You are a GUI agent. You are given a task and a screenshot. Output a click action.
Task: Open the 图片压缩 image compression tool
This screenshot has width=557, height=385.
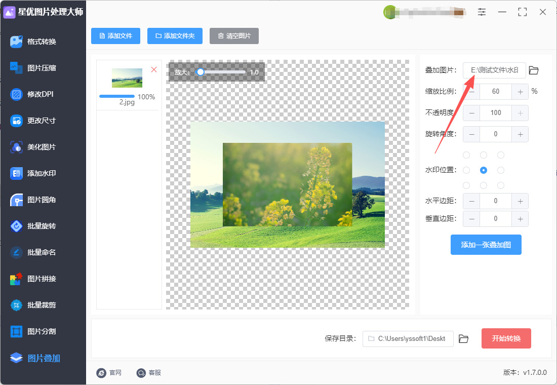click(33, 68)
